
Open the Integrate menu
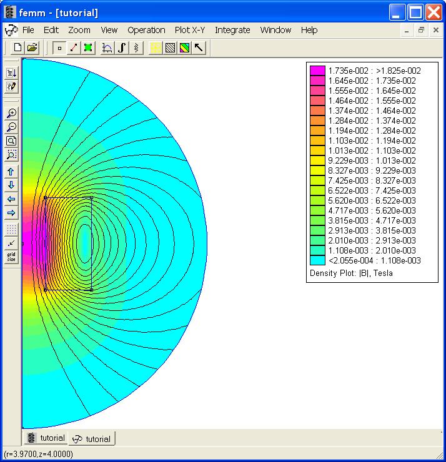[x=232, y=30]
